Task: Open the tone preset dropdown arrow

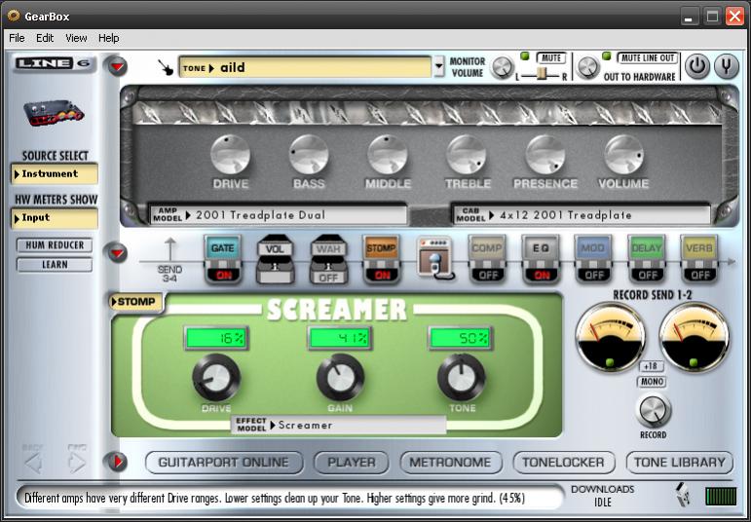Action: [438, 66]
